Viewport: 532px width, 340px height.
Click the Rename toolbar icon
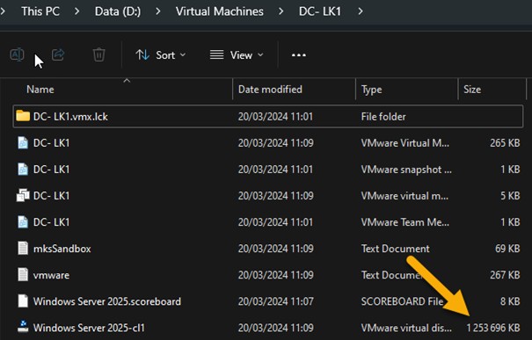(x=17, y=54)
